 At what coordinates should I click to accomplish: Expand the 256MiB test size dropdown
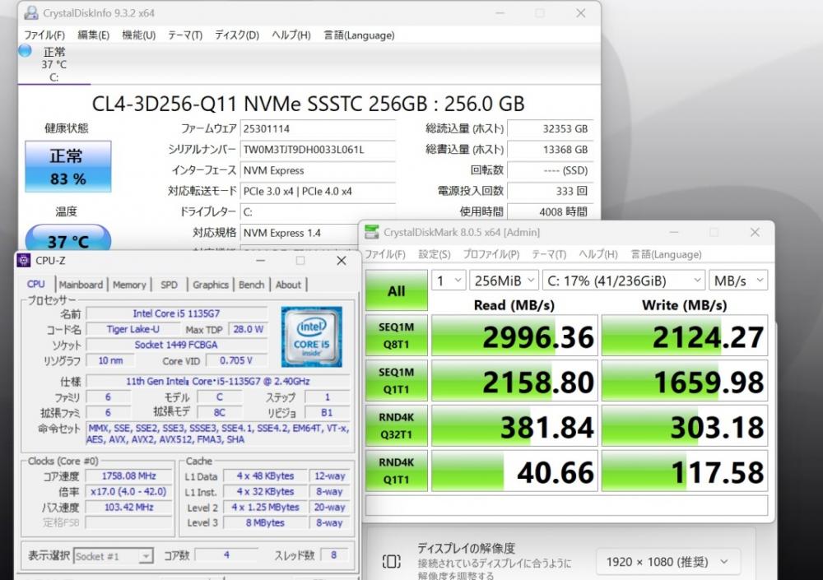coord(504,281)
